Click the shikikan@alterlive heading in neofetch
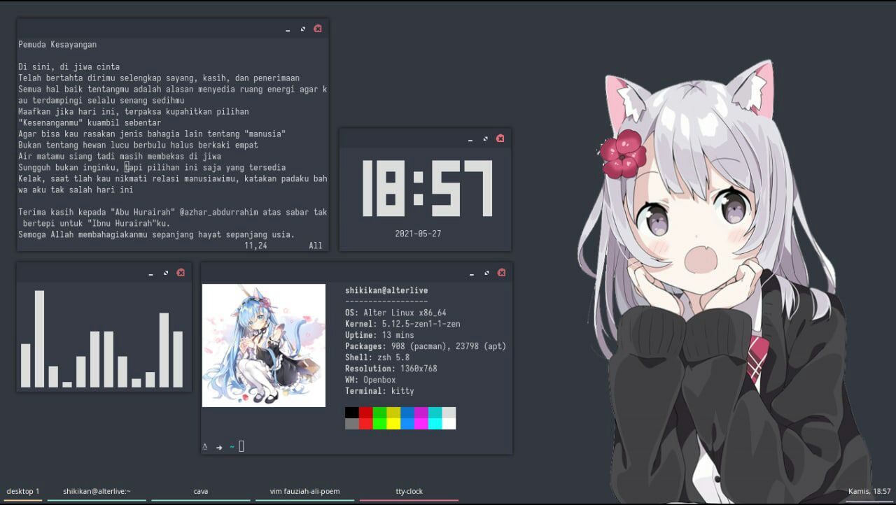 [386, 290]
